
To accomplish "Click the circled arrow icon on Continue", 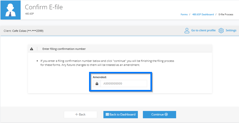I will (166, 114).
